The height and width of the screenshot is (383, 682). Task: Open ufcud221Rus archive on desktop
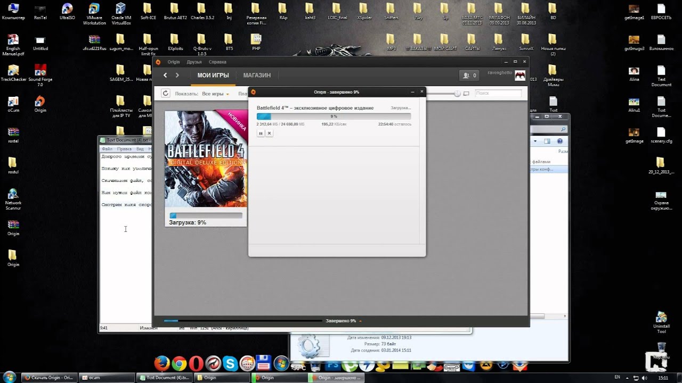[x=94, y=43]
